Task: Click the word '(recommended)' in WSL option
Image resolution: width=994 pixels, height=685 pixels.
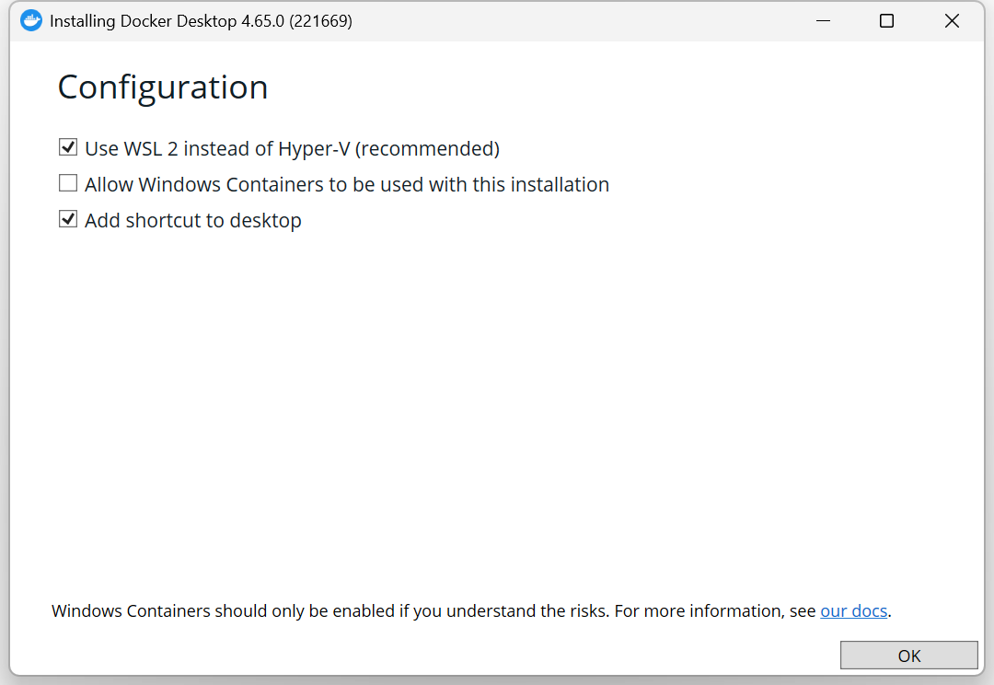Action: click(x=427, y=148)
